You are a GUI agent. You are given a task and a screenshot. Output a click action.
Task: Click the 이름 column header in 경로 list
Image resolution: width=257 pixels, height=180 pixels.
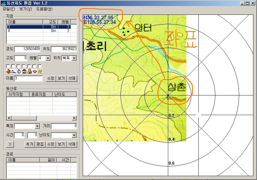pos(23,160)
